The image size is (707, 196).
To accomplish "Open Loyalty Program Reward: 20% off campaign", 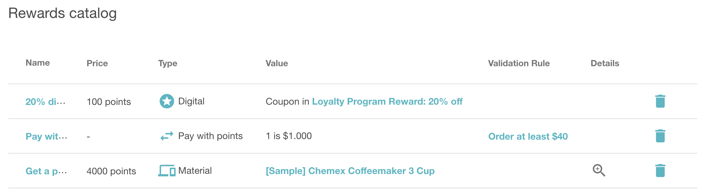I will coord(387,101).
